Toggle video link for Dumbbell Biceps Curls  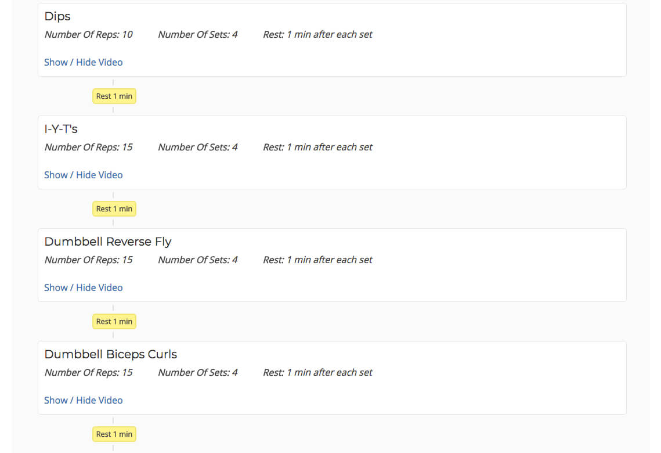point(84,400)
